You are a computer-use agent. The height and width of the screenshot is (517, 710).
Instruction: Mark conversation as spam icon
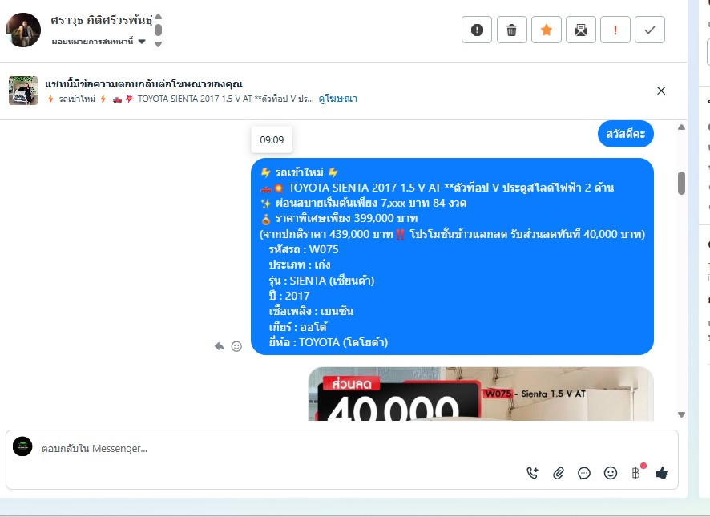click(476, 30)
